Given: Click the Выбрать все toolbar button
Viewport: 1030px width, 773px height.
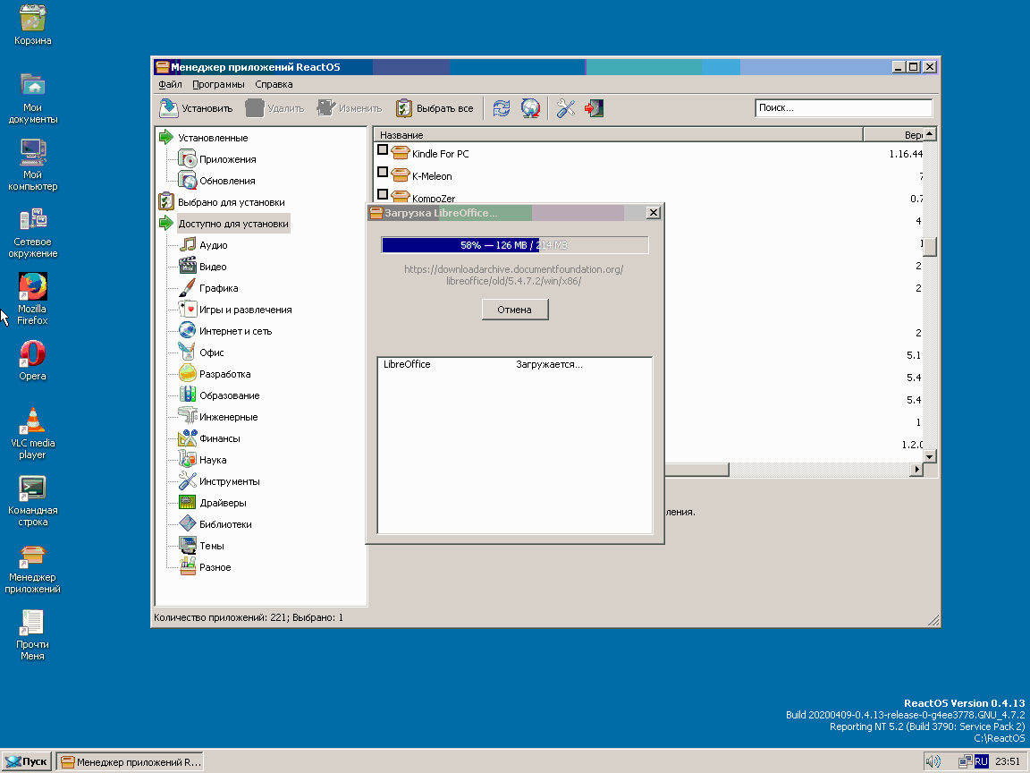Looking at the screenshot, I should (x=435, y=108).
